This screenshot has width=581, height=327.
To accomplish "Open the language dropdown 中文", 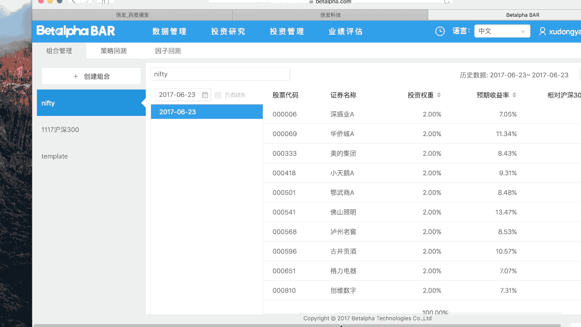I will 502,31.
